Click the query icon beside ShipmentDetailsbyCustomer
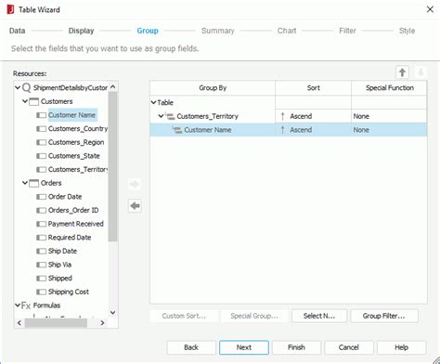440x364 pixels. pos(27,88)
